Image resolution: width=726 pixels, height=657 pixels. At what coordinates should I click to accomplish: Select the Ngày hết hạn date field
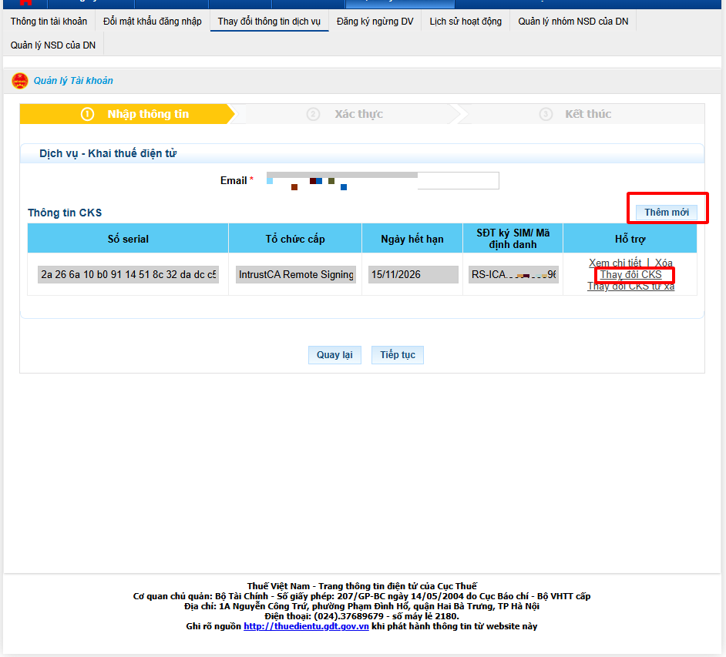(412, 274)
